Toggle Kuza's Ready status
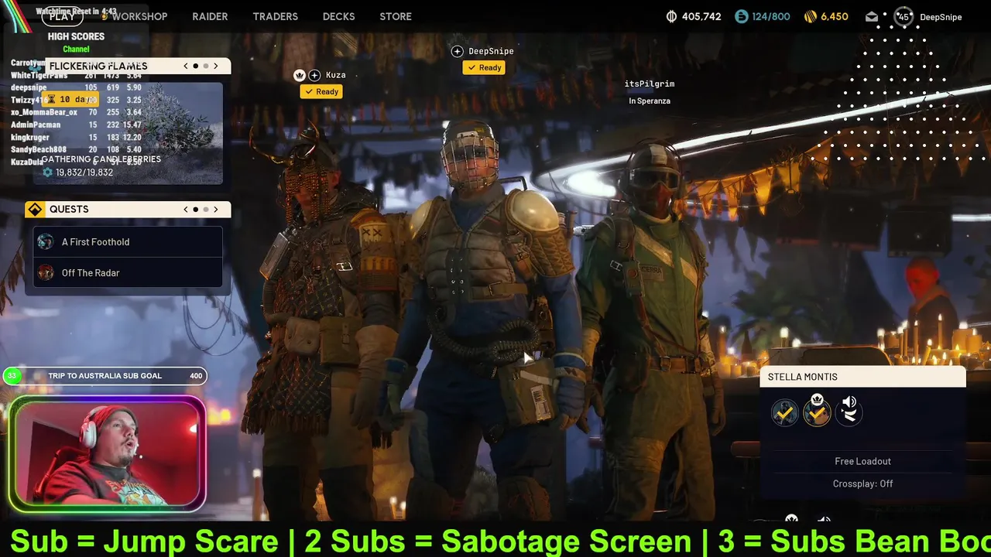991x557 pixels. coord(321,91)
